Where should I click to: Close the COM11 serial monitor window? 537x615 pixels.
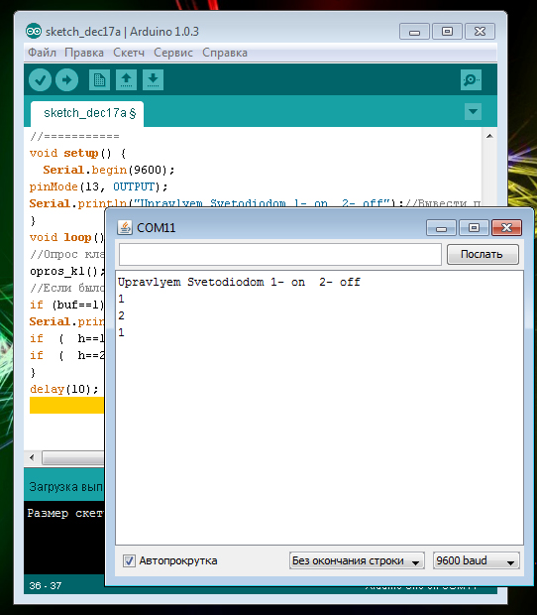[x=506, y=227]
